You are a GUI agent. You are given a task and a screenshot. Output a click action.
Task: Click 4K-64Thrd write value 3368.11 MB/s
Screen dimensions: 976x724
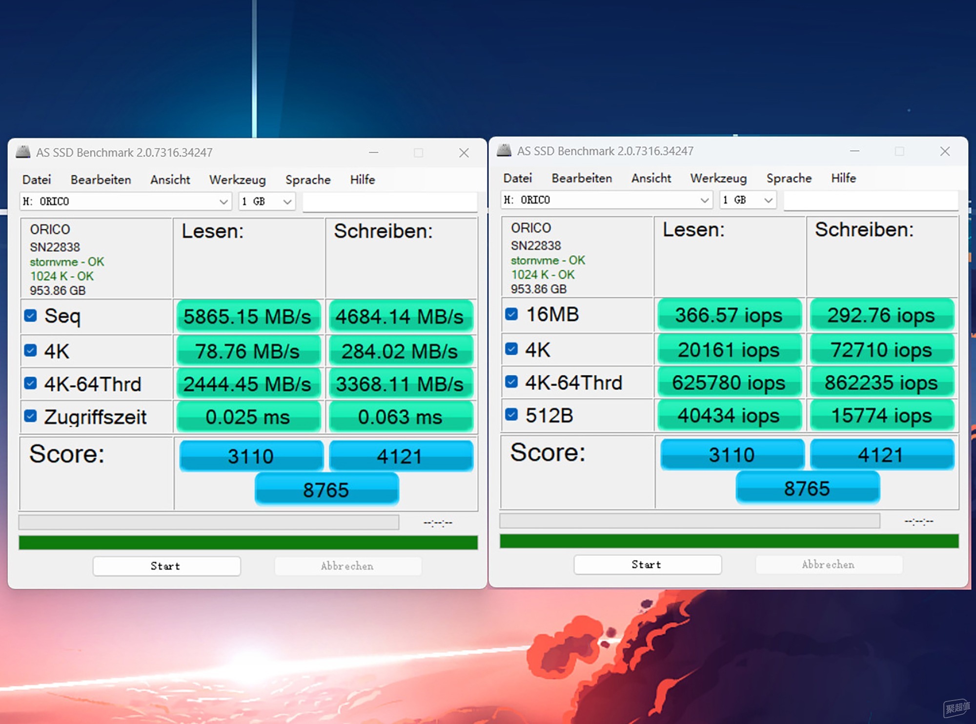coord(400,384)
